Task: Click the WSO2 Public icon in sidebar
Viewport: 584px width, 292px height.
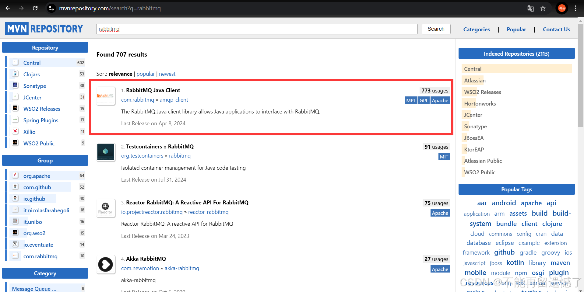Action: pyautogui.click(x=15, y=142)
